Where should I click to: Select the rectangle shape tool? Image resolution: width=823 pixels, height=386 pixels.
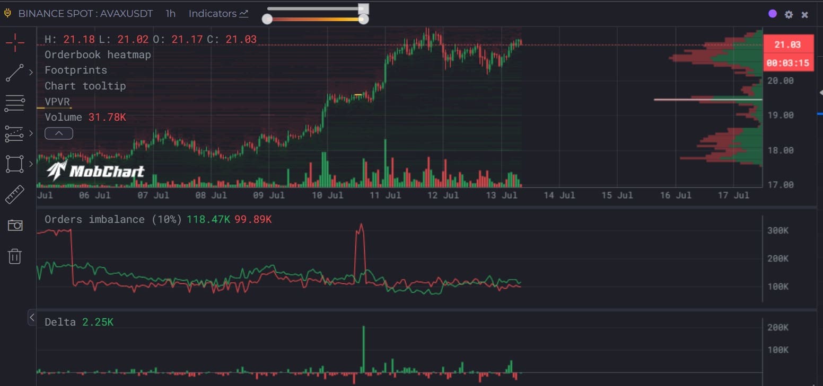click(15, 164)
